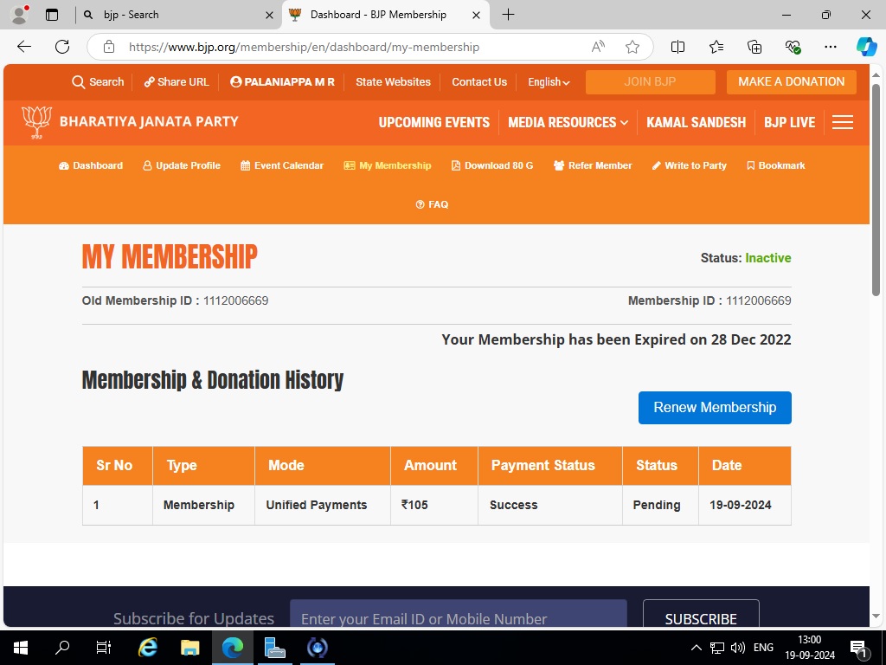Open Browser essentials heart icon
Viewport: 886px width, 665px height.
coord(793,47)
